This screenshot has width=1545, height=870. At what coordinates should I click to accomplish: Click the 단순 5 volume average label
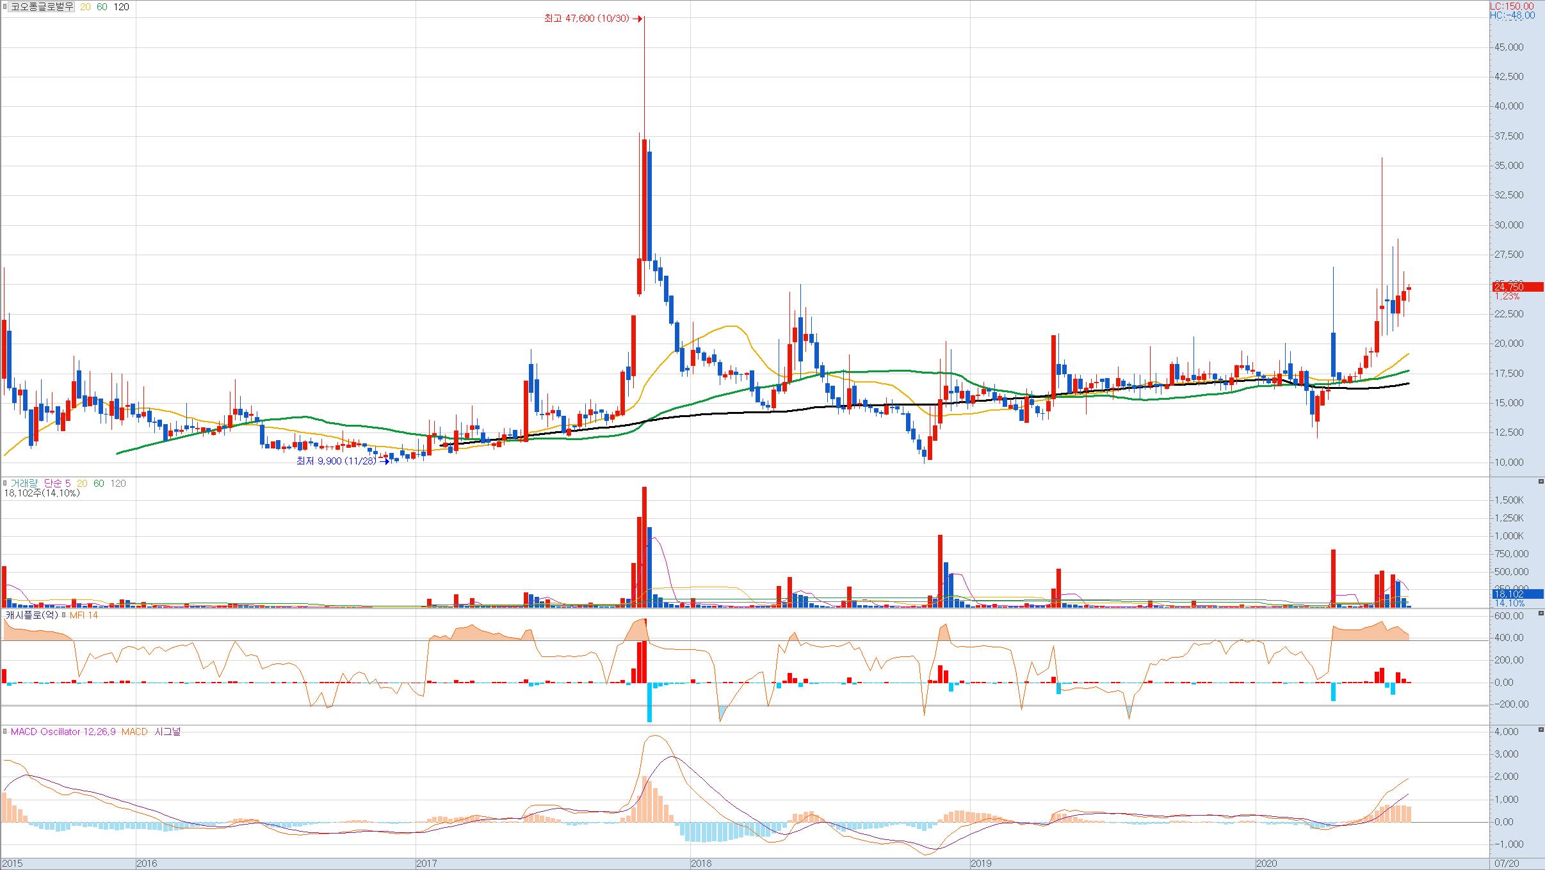click(x=58, y=484)
